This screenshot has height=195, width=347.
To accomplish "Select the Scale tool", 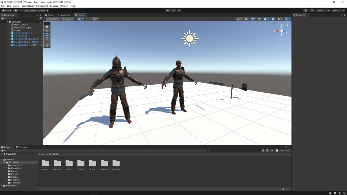I will (x=47, y=38).
